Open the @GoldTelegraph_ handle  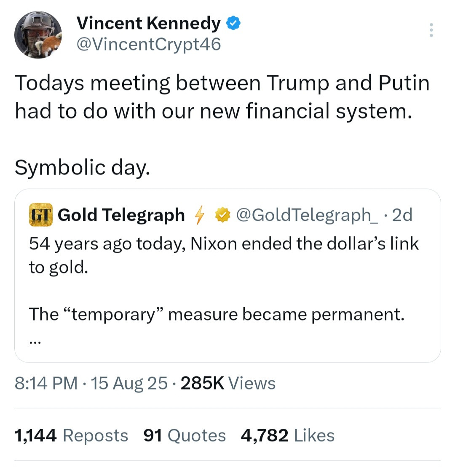click(x=308, y=215)
